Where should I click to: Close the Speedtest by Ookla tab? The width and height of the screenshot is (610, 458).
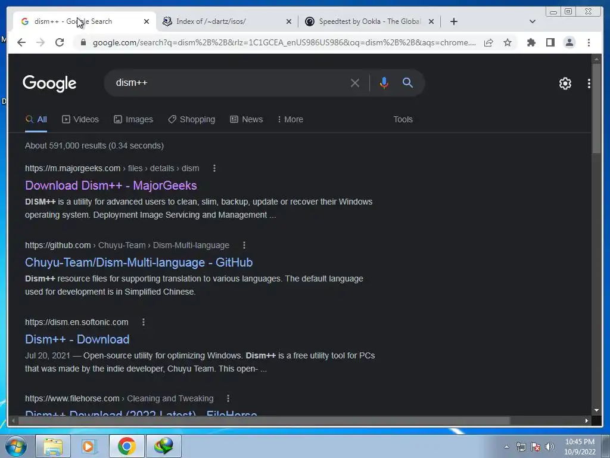pos(431,21)
